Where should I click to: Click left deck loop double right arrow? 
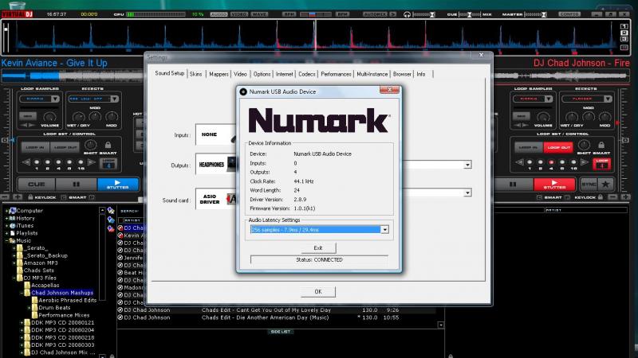pos(92,162)
